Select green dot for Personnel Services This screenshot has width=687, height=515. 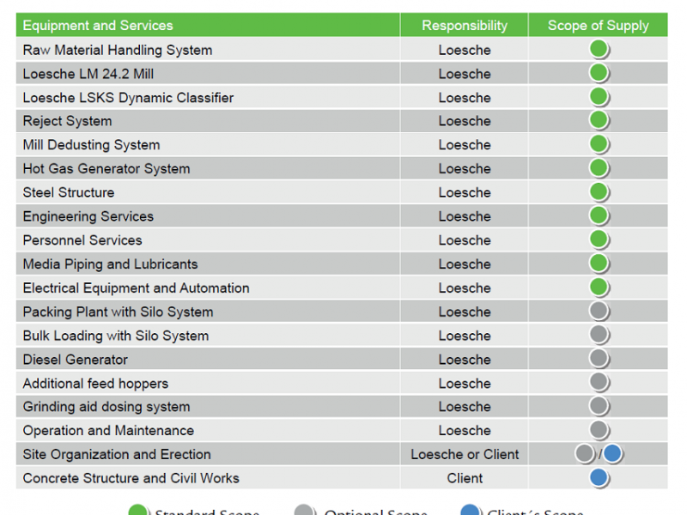pyautogui.click(x=599, y=239)
